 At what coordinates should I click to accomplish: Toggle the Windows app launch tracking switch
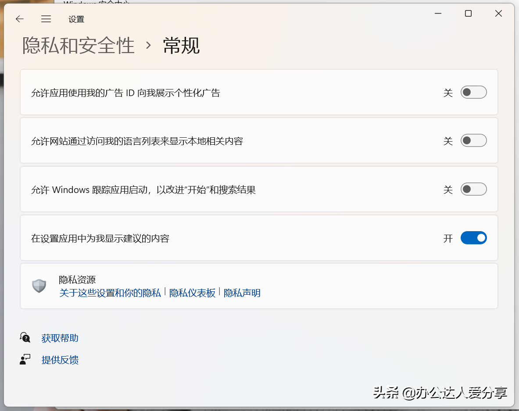tap(474, 189)
